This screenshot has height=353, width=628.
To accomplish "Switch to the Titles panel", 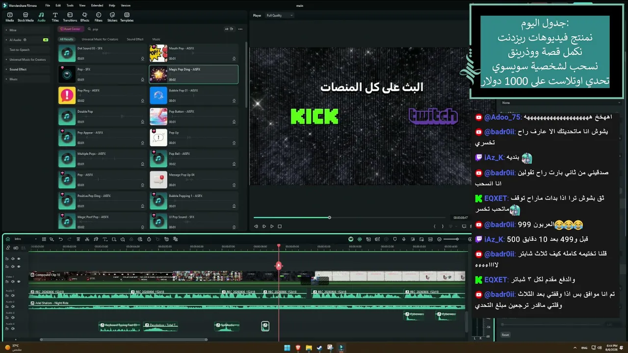I will pyautogui.click(x=55, y=17).
